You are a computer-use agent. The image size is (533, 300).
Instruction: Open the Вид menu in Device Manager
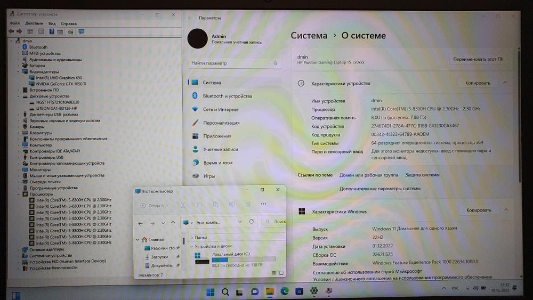point(52,23)
